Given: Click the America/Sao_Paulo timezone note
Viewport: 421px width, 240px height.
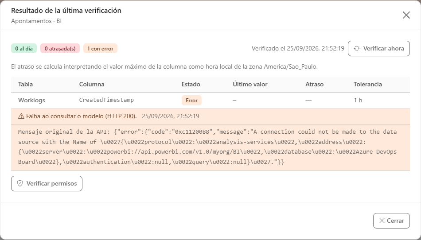Looking at the screenshot, I should (164, 66).
